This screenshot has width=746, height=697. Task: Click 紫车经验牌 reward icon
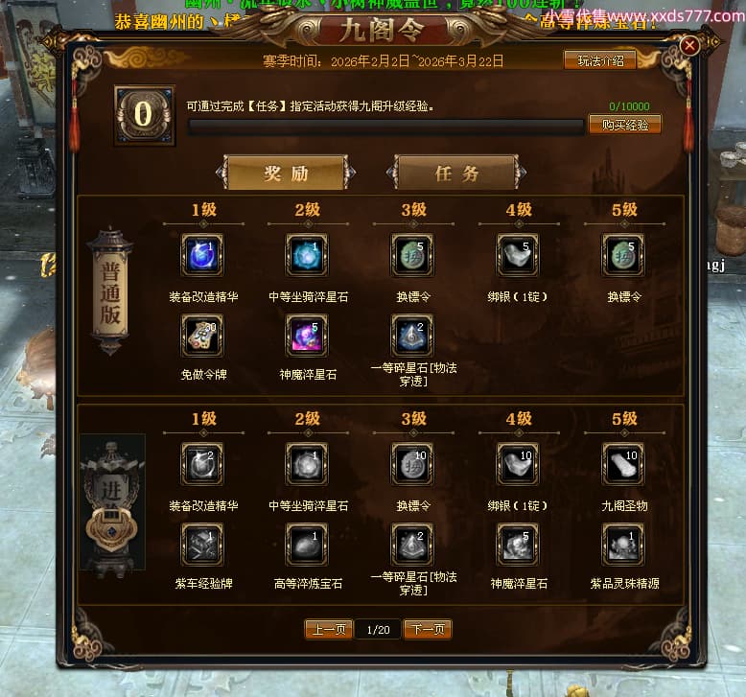(202, 545)
